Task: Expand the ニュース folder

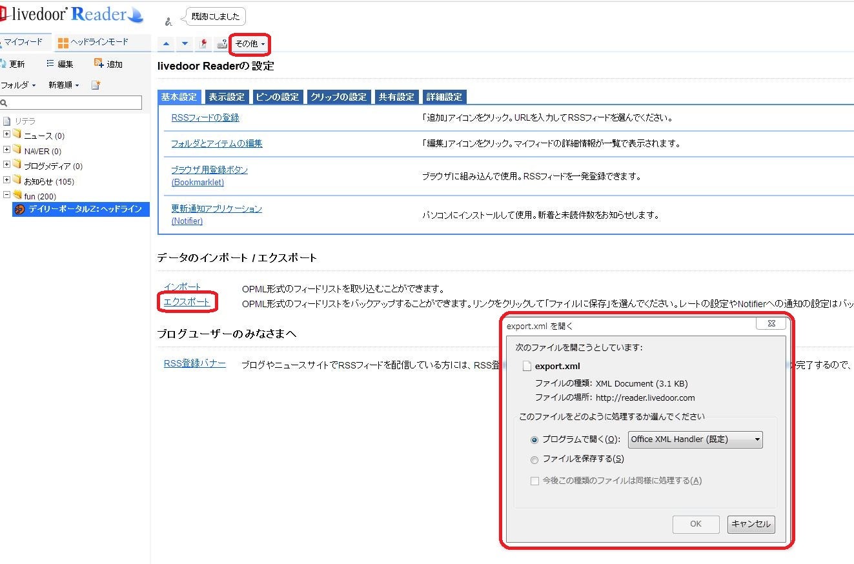Action: 6,135
